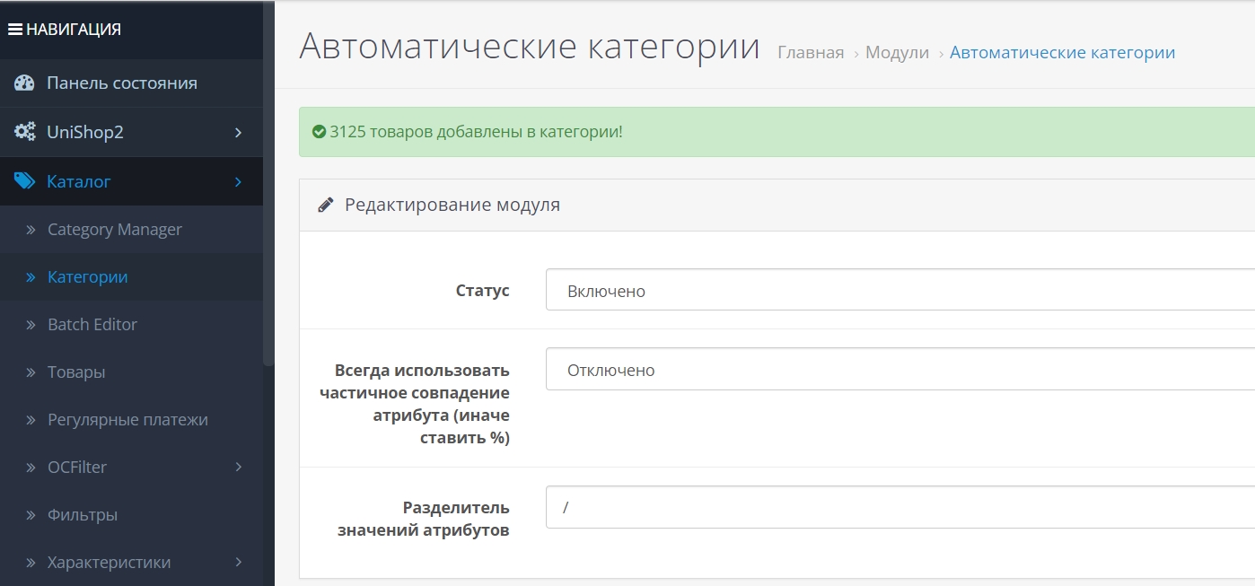
Task: Click double-arrow icon beside Category Manager
Action: pos(31,230)
